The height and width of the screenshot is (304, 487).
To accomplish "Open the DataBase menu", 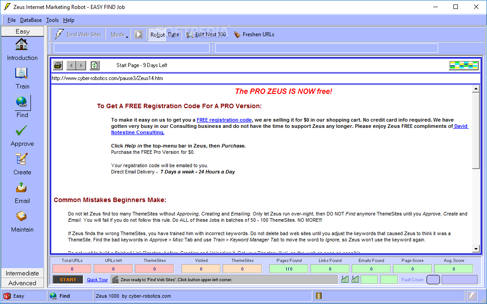I will coord(31,20).
